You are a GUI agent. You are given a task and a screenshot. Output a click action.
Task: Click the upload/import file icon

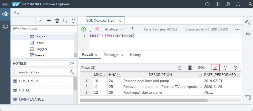point(132,29)
